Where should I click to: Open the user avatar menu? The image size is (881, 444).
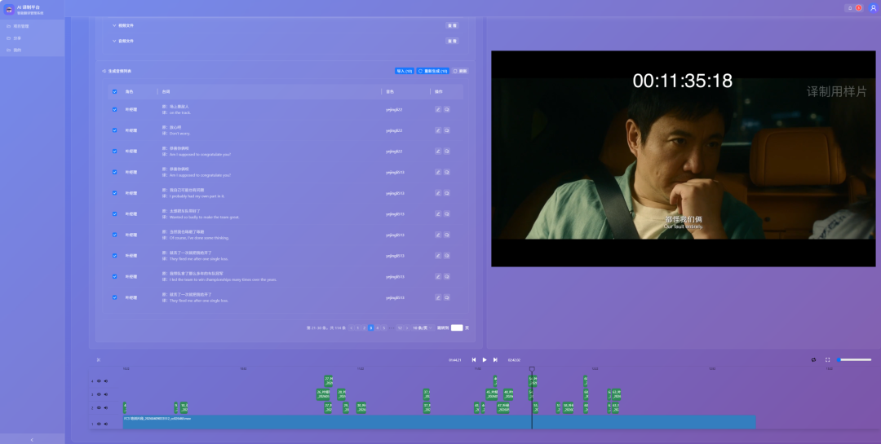(873, 8)
